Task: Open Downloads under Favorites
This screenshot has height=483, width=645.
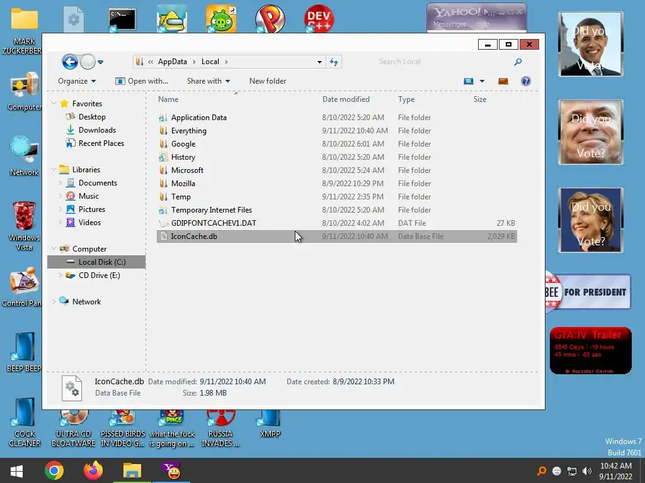Action: coord(97,130)
